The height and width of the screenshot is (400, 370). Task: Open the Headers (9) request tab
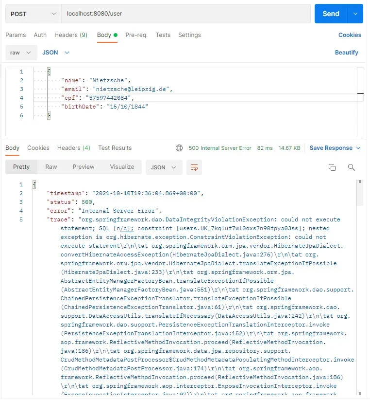[x=71, y=35]
